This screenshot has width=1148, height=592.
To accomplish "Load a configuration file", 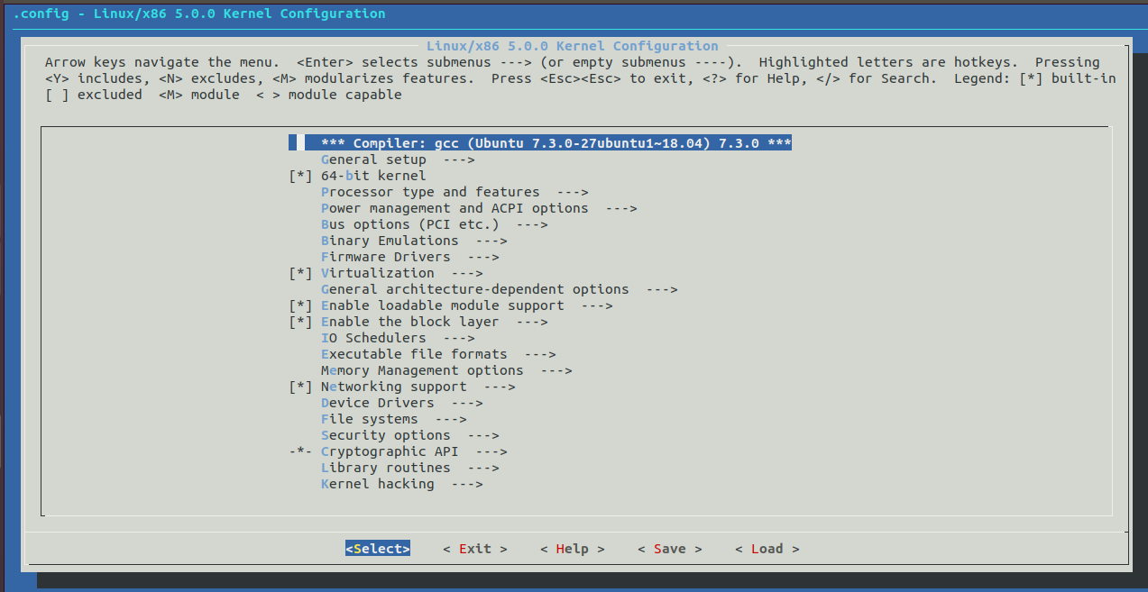I will pos(767,548).
